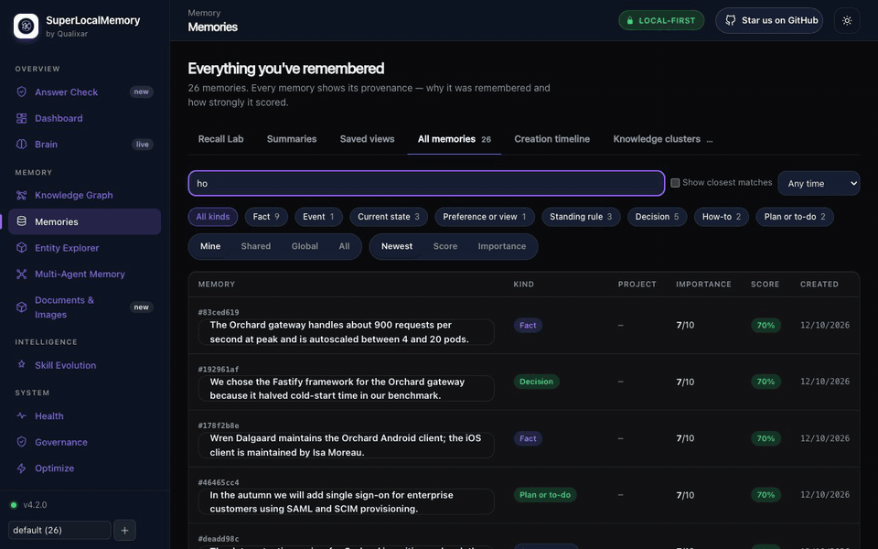Click memory ID #192961af
The width and height of the screenshot is (878, 549).
219,369
